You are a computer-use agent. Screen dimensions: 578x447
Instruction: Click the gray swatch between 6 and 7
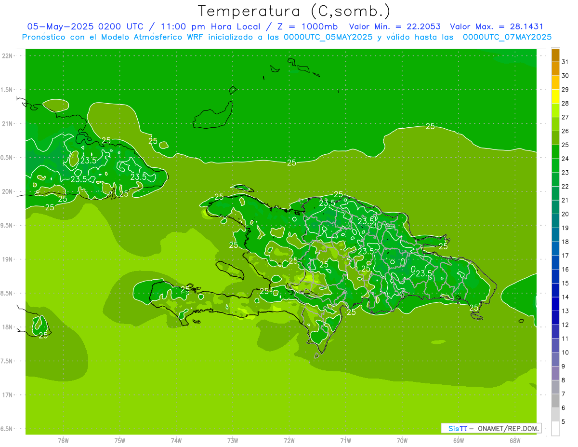click(555, 401)
